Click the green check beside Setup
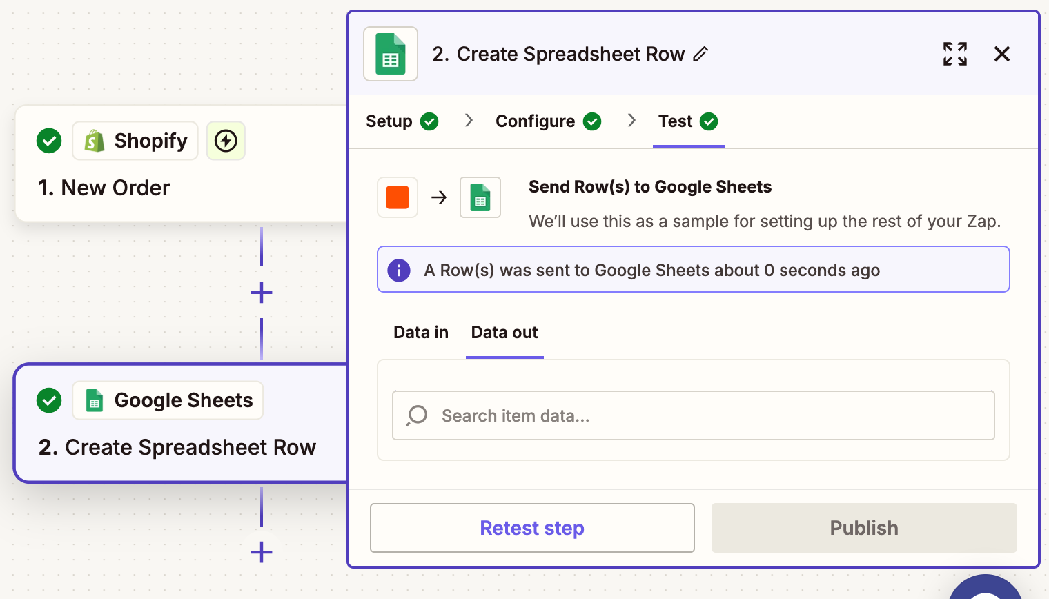This screenshot has width=1049, height=599. 429,121
